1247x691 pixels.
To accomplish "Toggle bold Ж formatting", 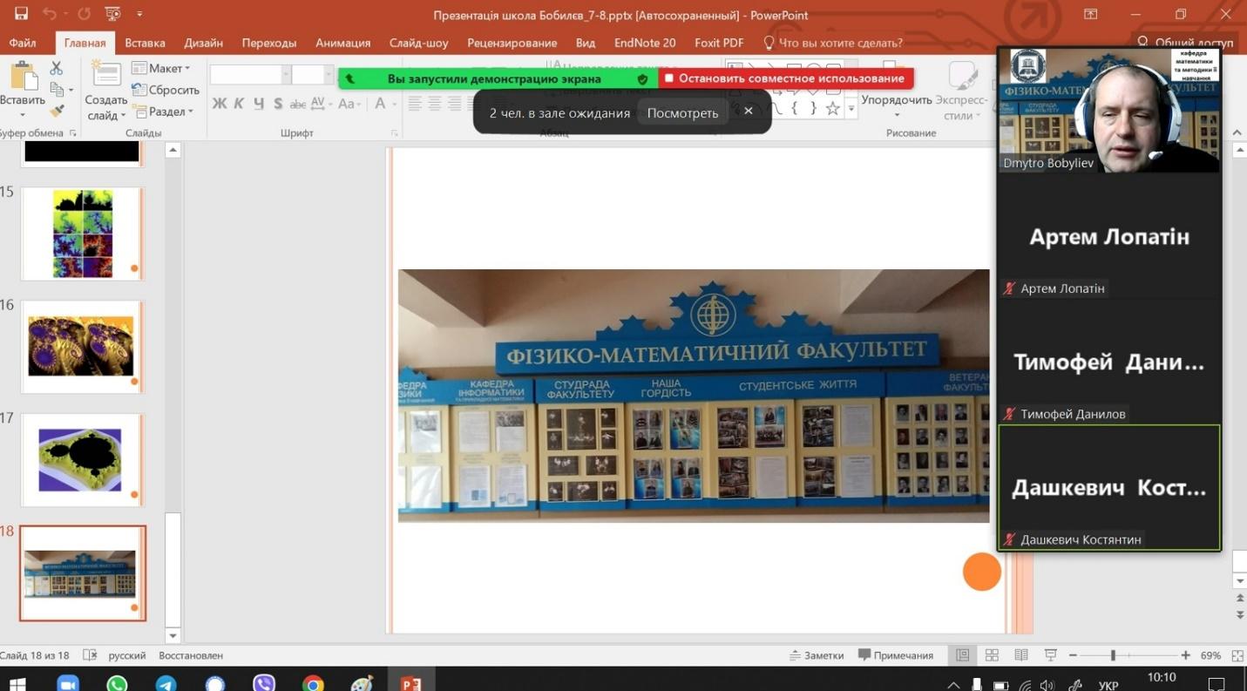I will (x=220, y=104).
